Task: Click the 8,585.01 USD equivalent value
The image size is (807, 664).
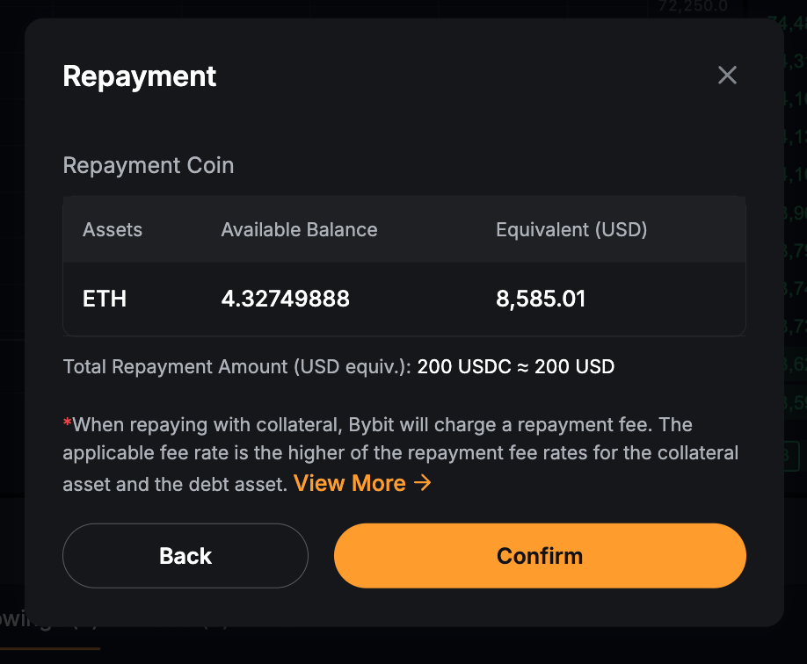Action: click(541, 299)
